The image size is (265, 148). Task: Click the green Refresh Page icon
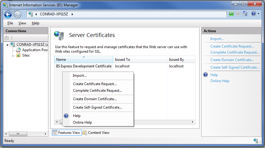pos(231,14)
